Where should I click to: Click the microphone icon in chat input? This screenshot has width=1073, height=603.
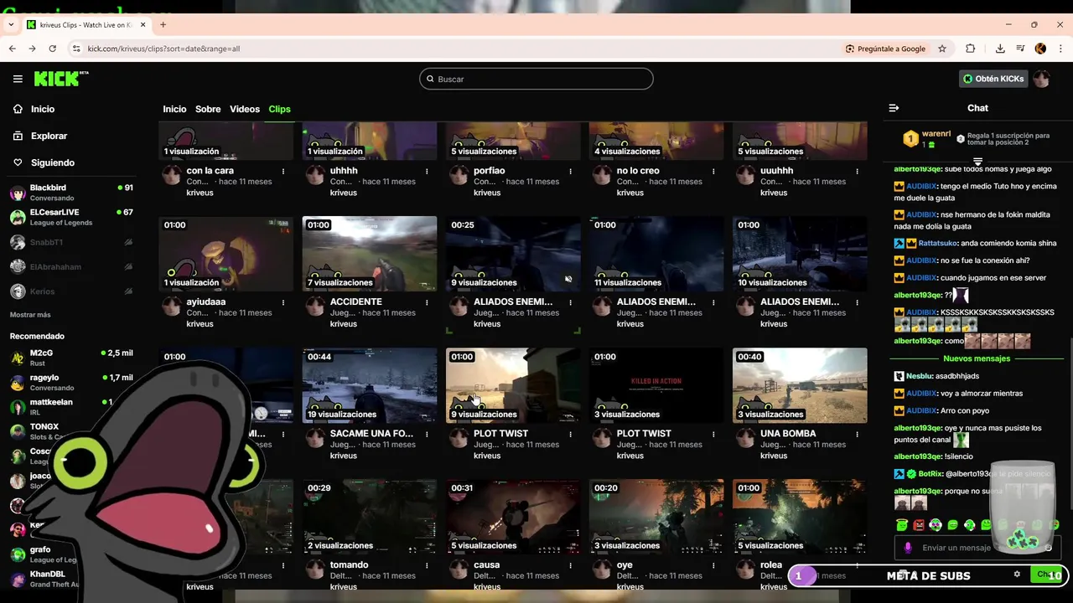[x=908, y=548]
